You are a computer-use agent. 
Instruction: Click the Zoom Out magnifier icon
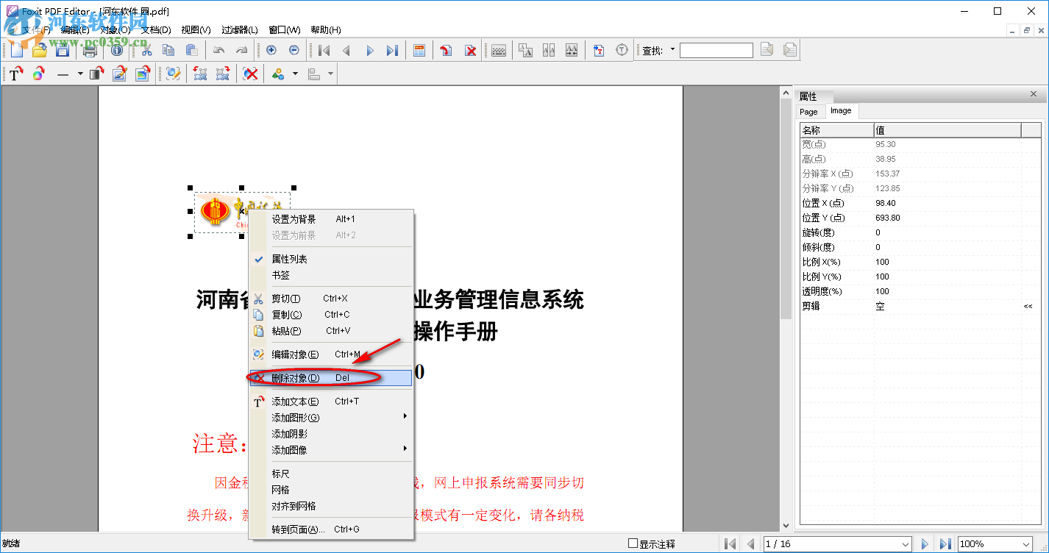tap(294, 50)
